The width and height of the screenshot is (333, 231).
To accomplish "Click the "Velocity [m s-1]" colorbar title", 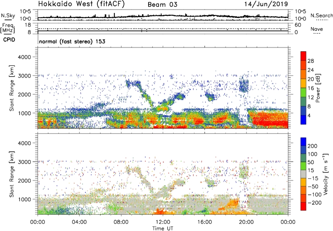I will 325,174.
